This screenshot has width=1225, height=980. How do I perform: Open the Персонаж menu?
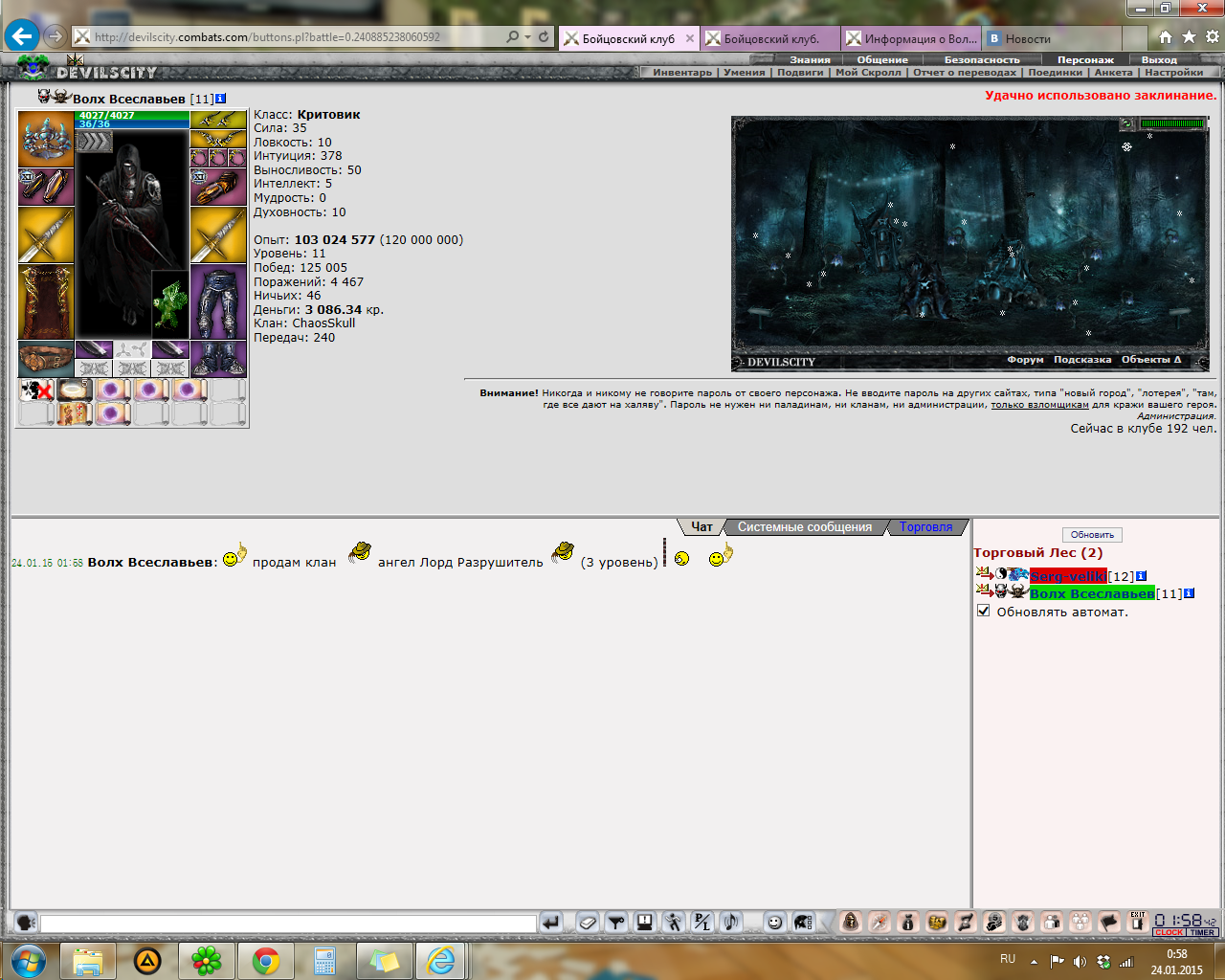(1085, 59)
